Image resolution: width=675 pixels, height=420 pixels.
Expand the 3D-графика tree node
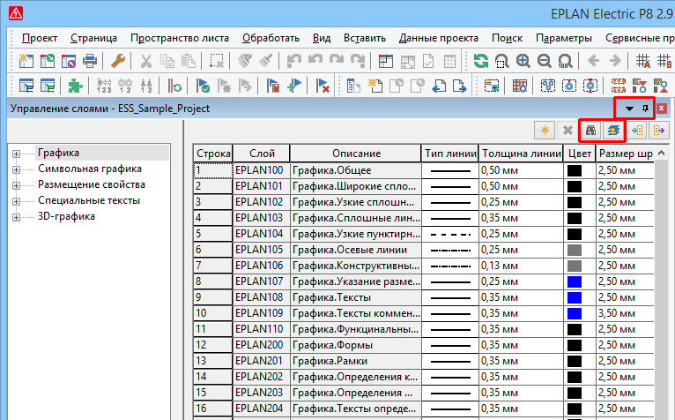[x=16, y=217]
